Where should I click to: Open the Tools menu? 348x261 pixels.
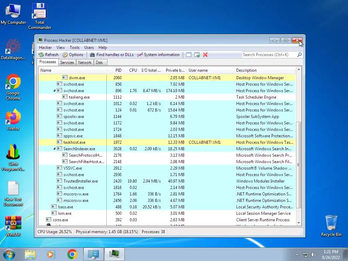[x=74, y=48]
